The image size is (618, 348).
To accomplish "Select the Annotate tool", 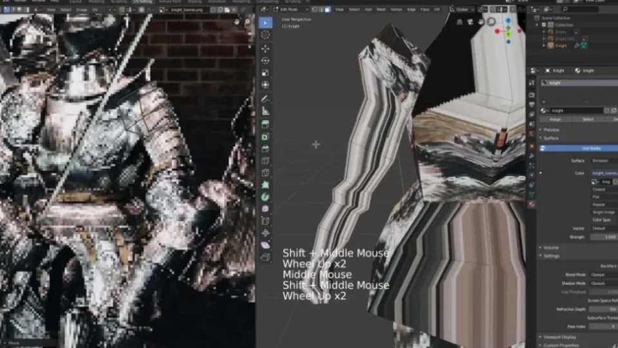I will click(x=265, y=99).
